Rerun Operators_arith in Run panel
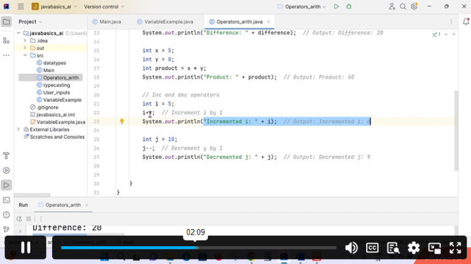The width and height of the screenshot is (471, 264). [x=19, y=219]
